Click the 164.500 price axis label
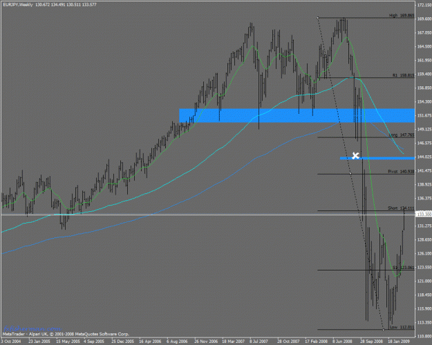Image resolution: width=432 pixels, height=345 pixels. pyautogui.click(x=424, y=46)
